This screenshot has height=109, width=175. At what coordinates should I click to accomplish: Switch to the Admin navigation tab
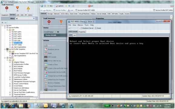pyautogui.click(x=30, y=15)
